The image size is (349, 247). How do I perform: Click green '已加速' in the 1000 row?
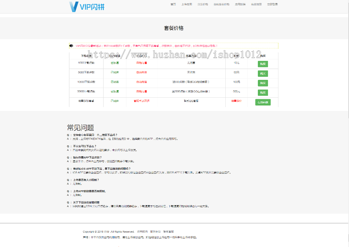point(115,63)
